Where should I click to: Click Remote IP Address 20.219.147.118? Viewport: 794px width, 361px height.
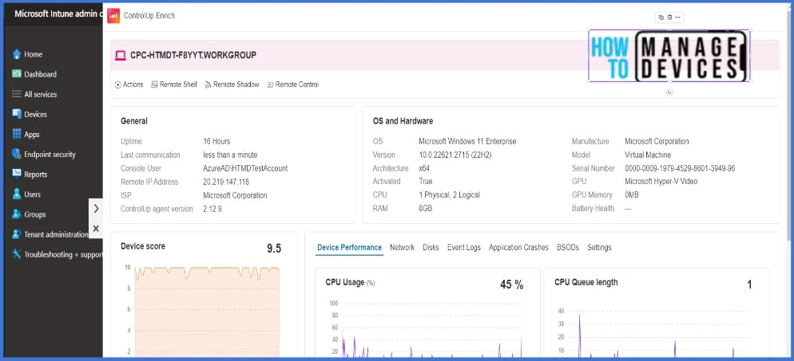(226, 182)
